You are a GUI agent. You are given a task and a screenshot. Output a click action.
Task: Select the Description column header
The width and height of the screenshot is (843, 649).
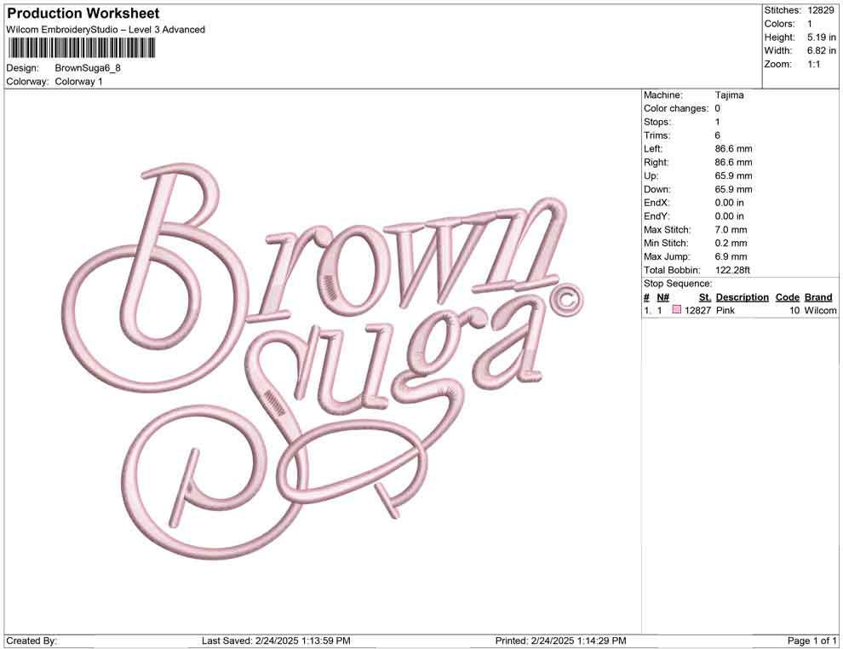pos(742,296)
